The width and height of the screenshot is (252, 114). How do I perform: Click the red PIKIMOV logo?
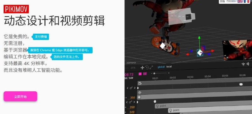point(16,9)
